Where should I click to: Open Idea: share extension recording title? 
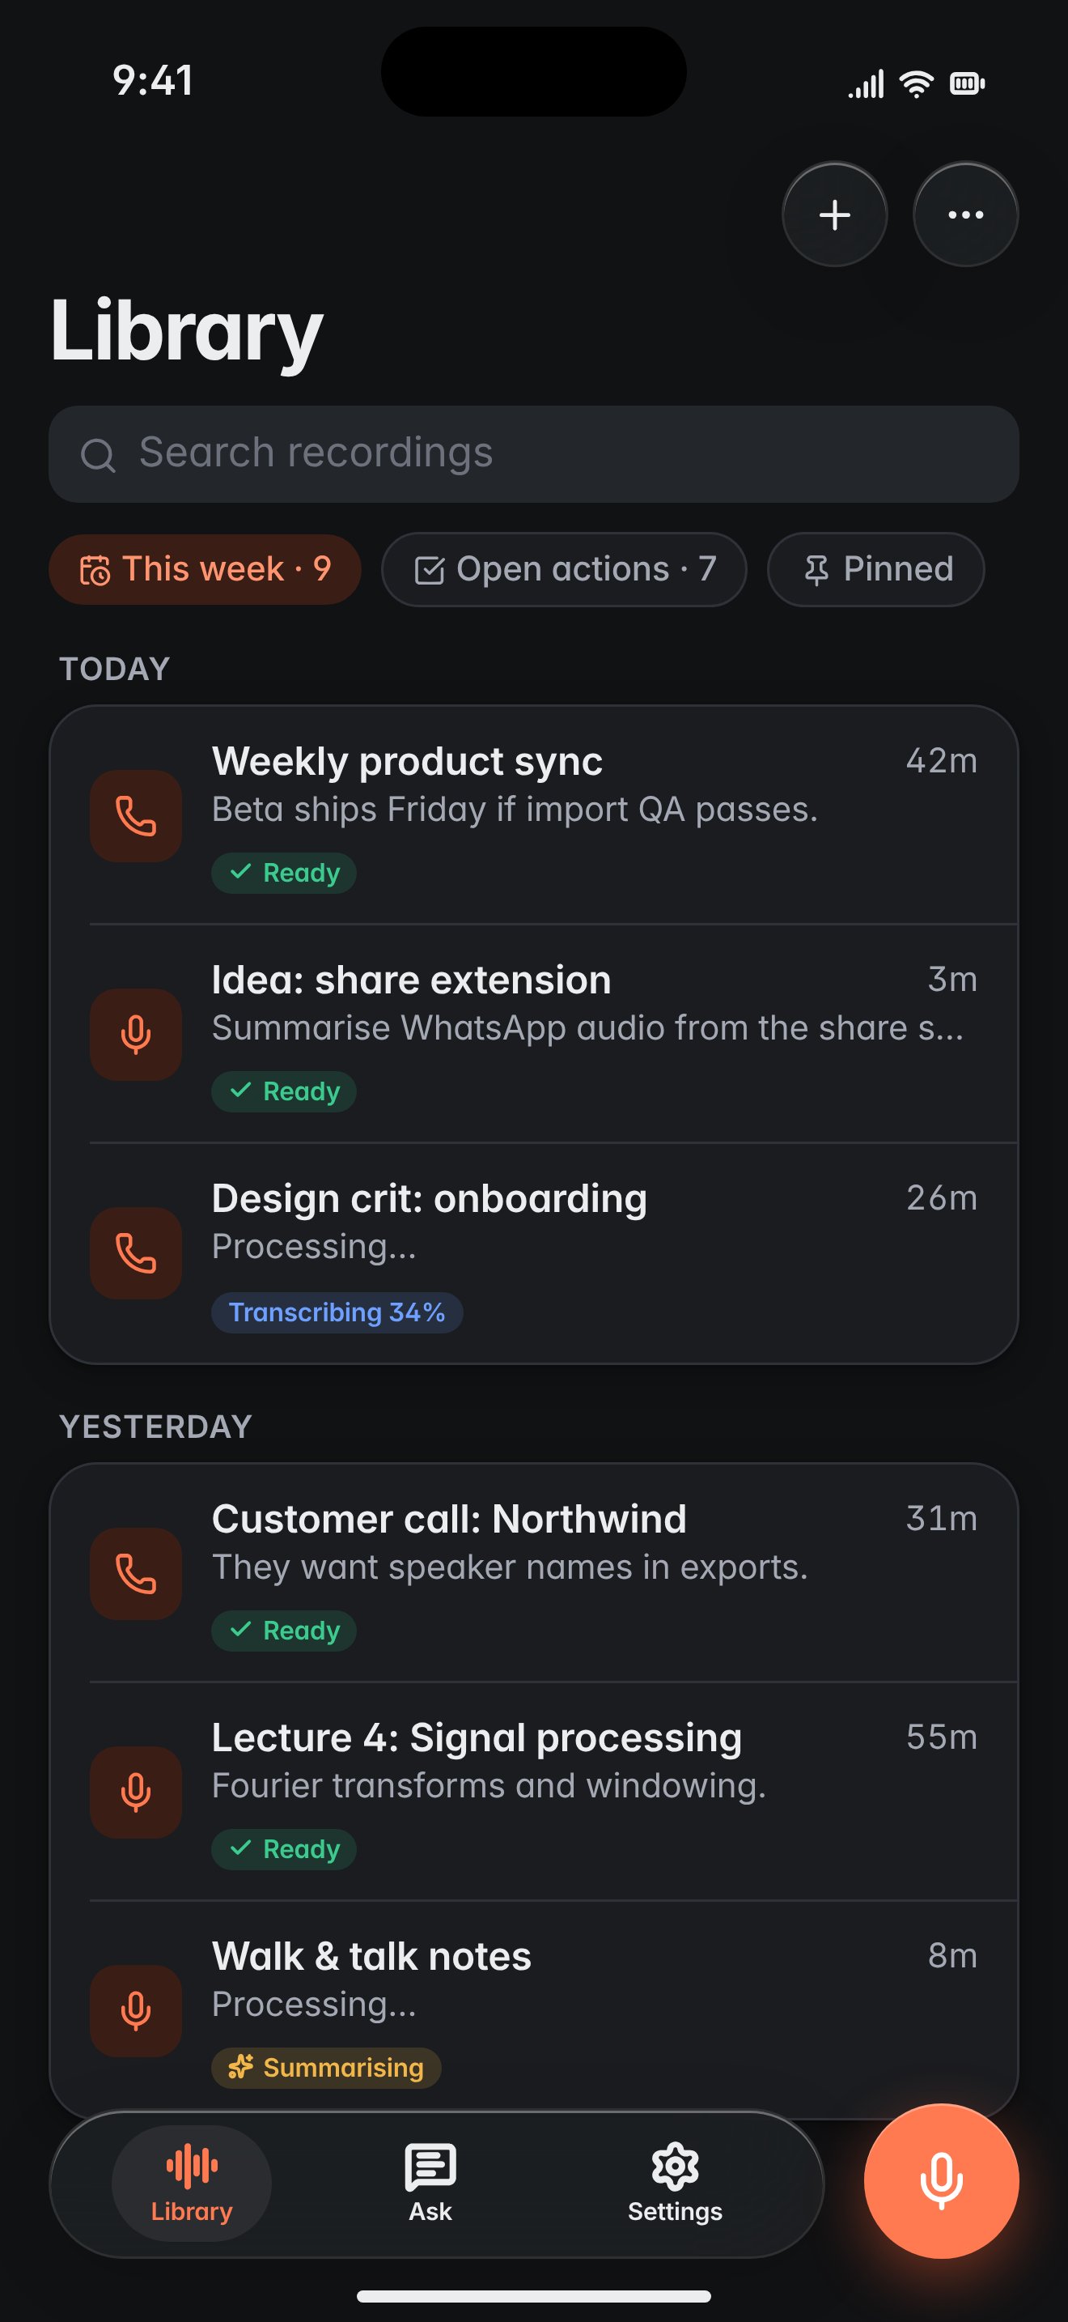pos(412,980)
